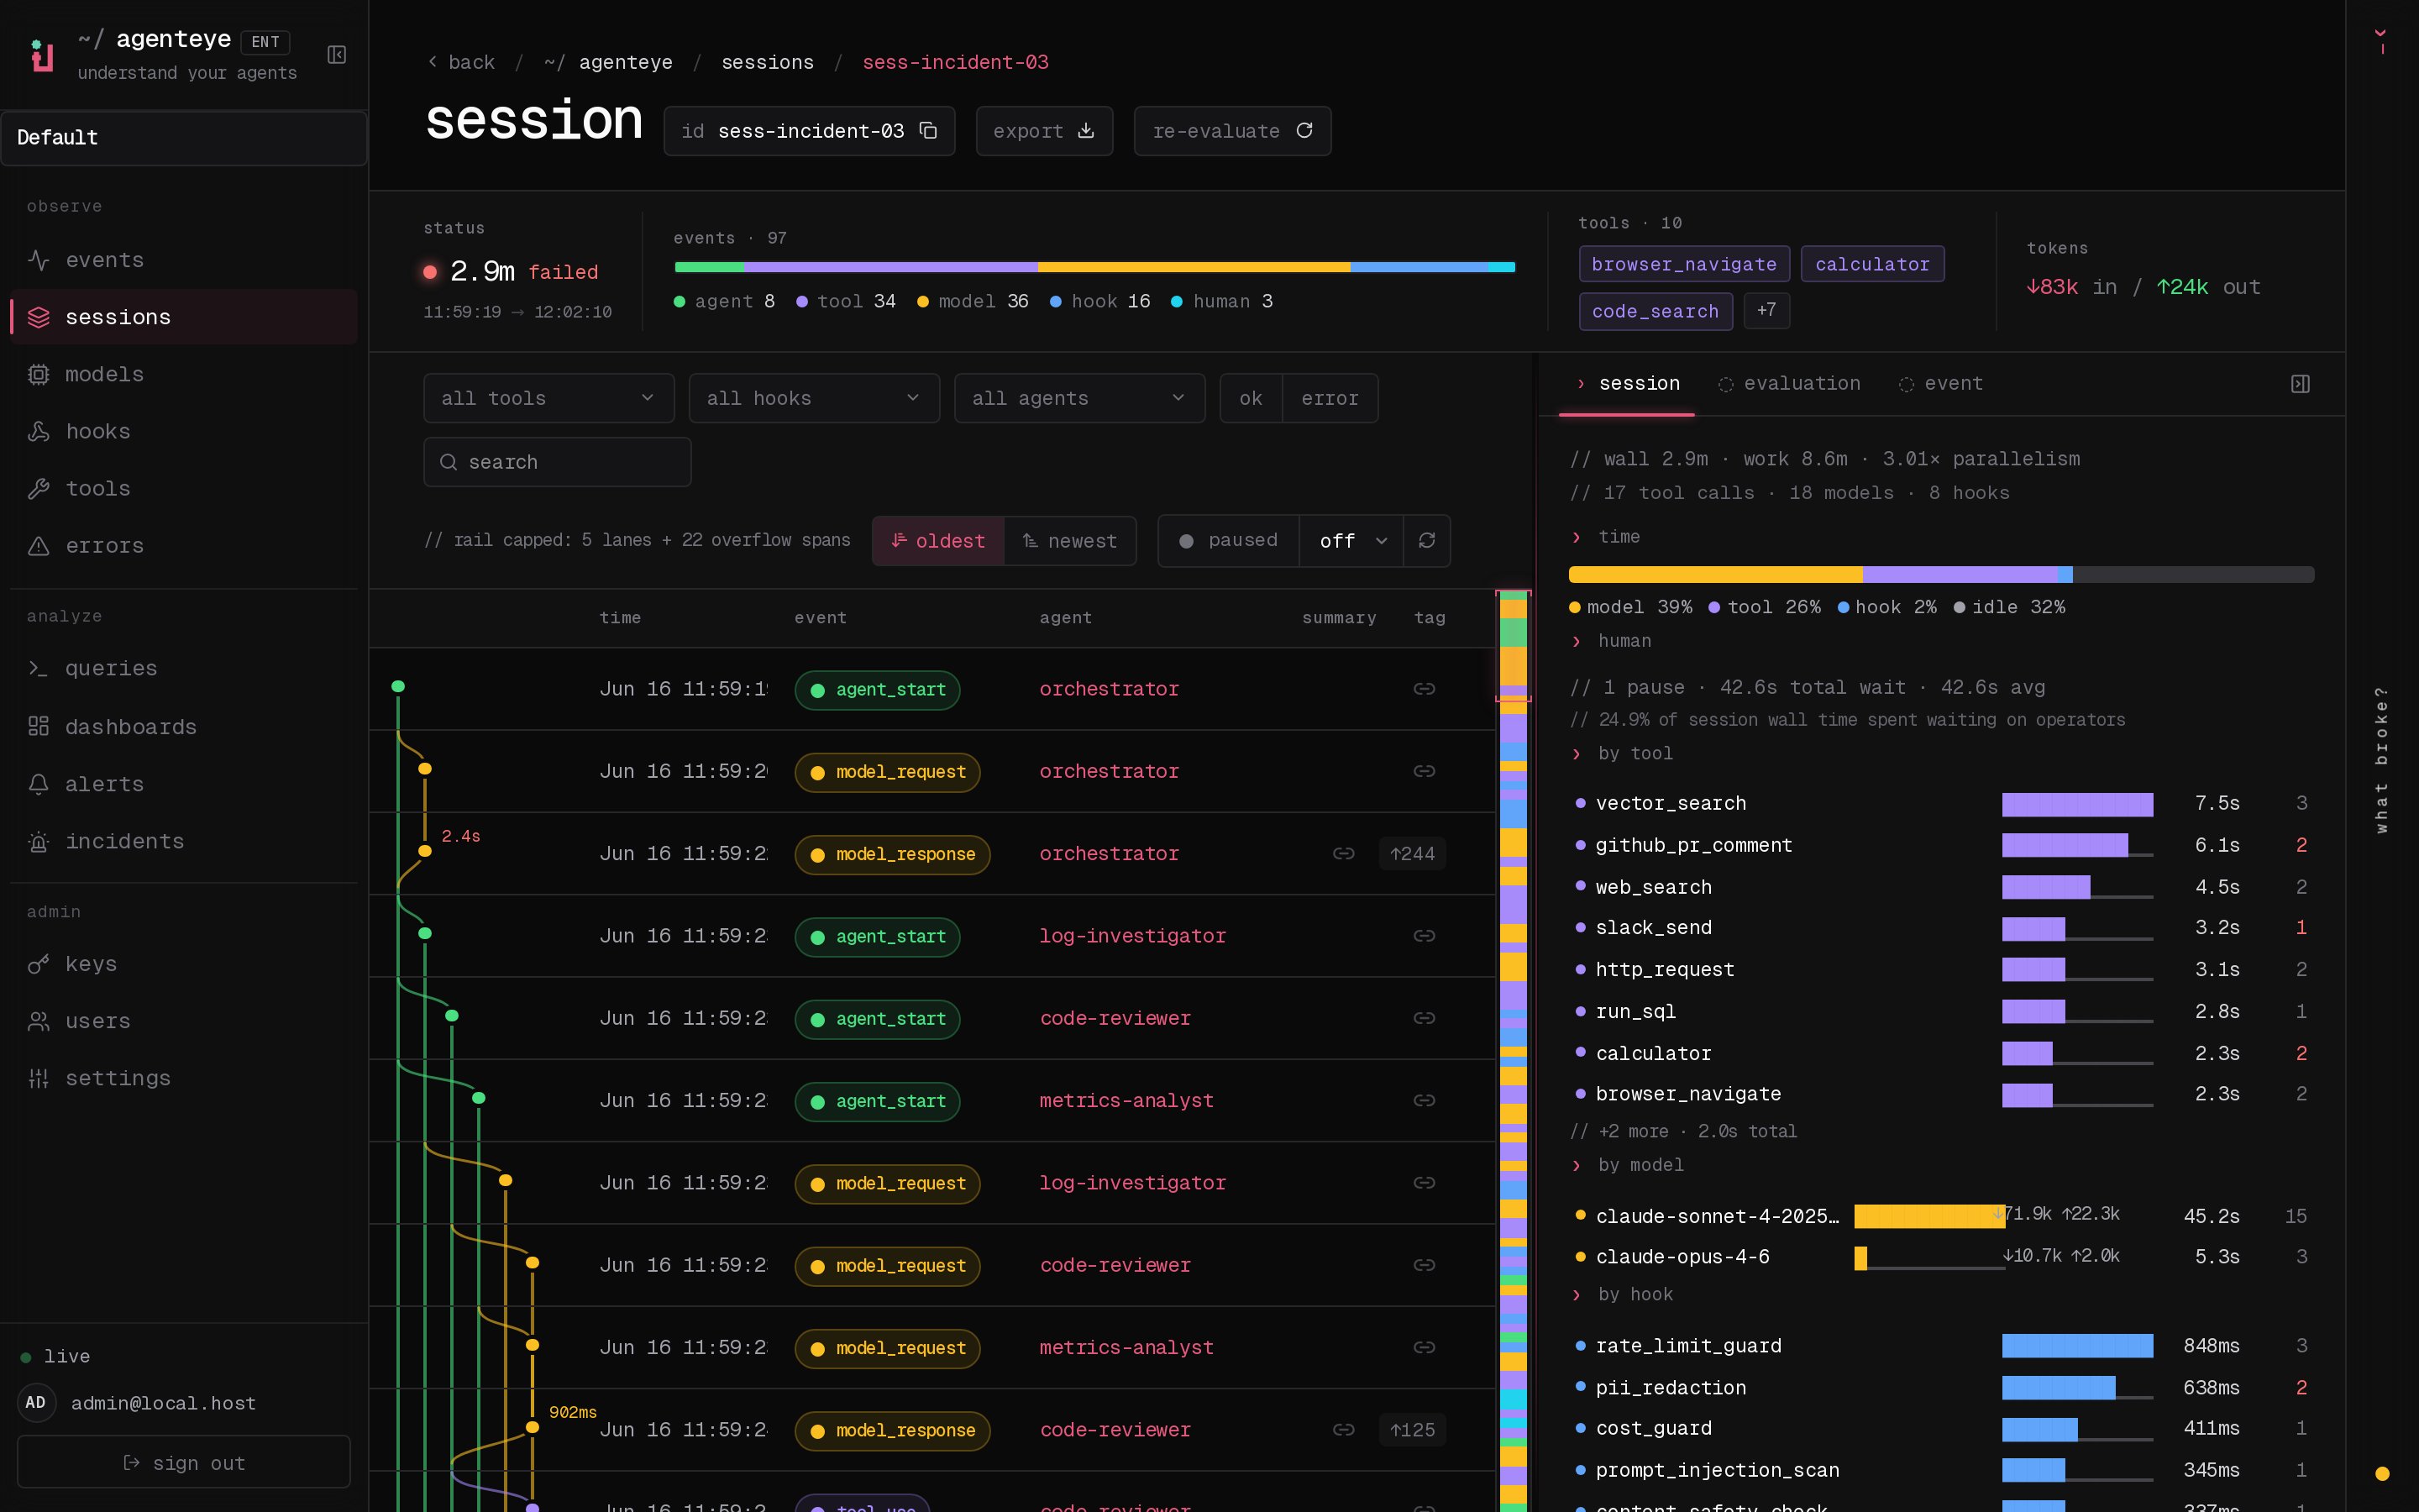Viewport: 2419px width, 1512px height.
Task: Open users admin page
Action: pos(184,1021)
